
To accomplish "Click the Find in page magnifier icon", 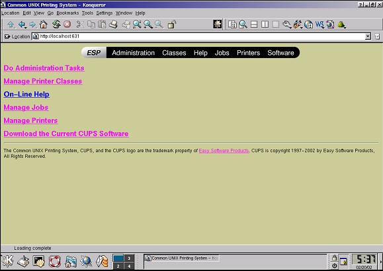I will click(x=137, y=24).
